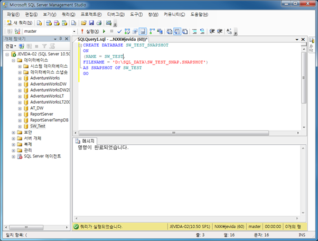Select ReportServer database

[42, 114]
